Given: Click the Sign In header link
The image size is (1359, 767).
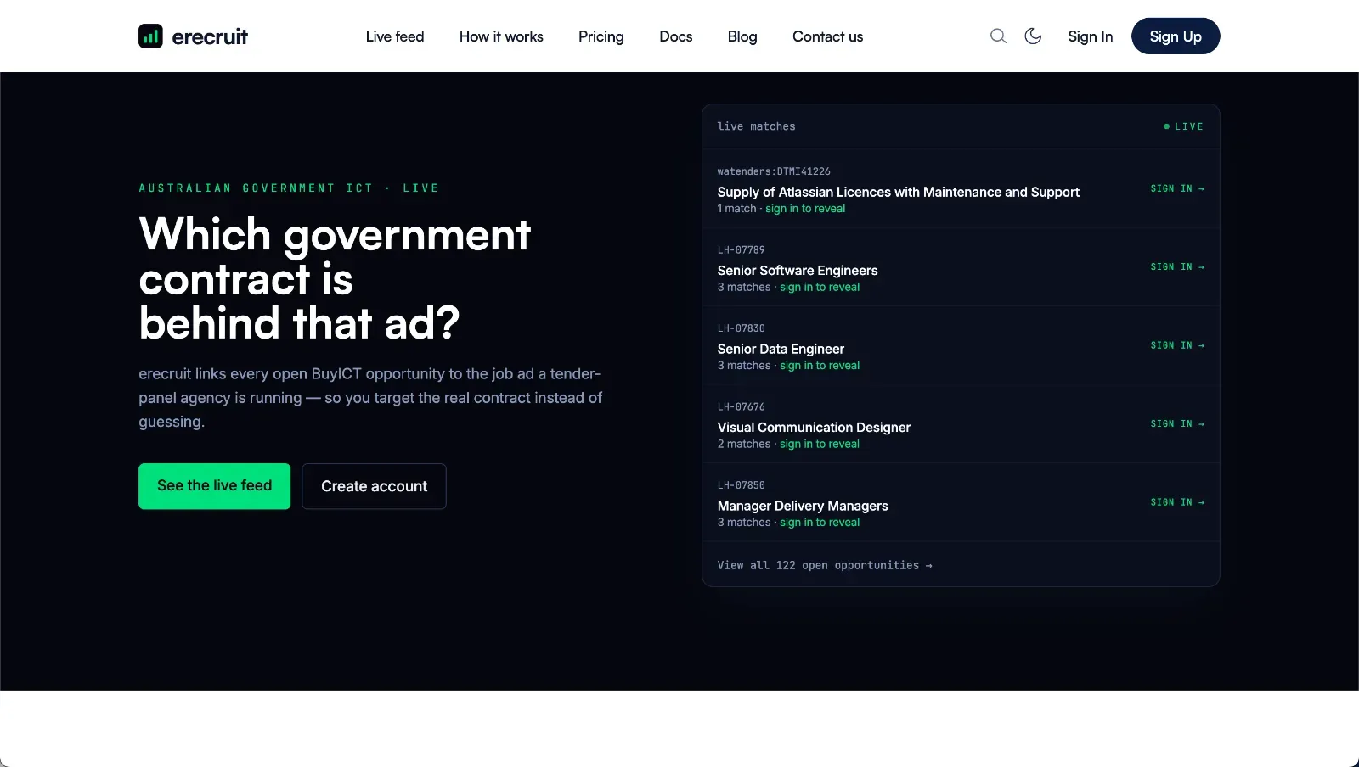Looking at the screenshot, I should coord(1091,36).
